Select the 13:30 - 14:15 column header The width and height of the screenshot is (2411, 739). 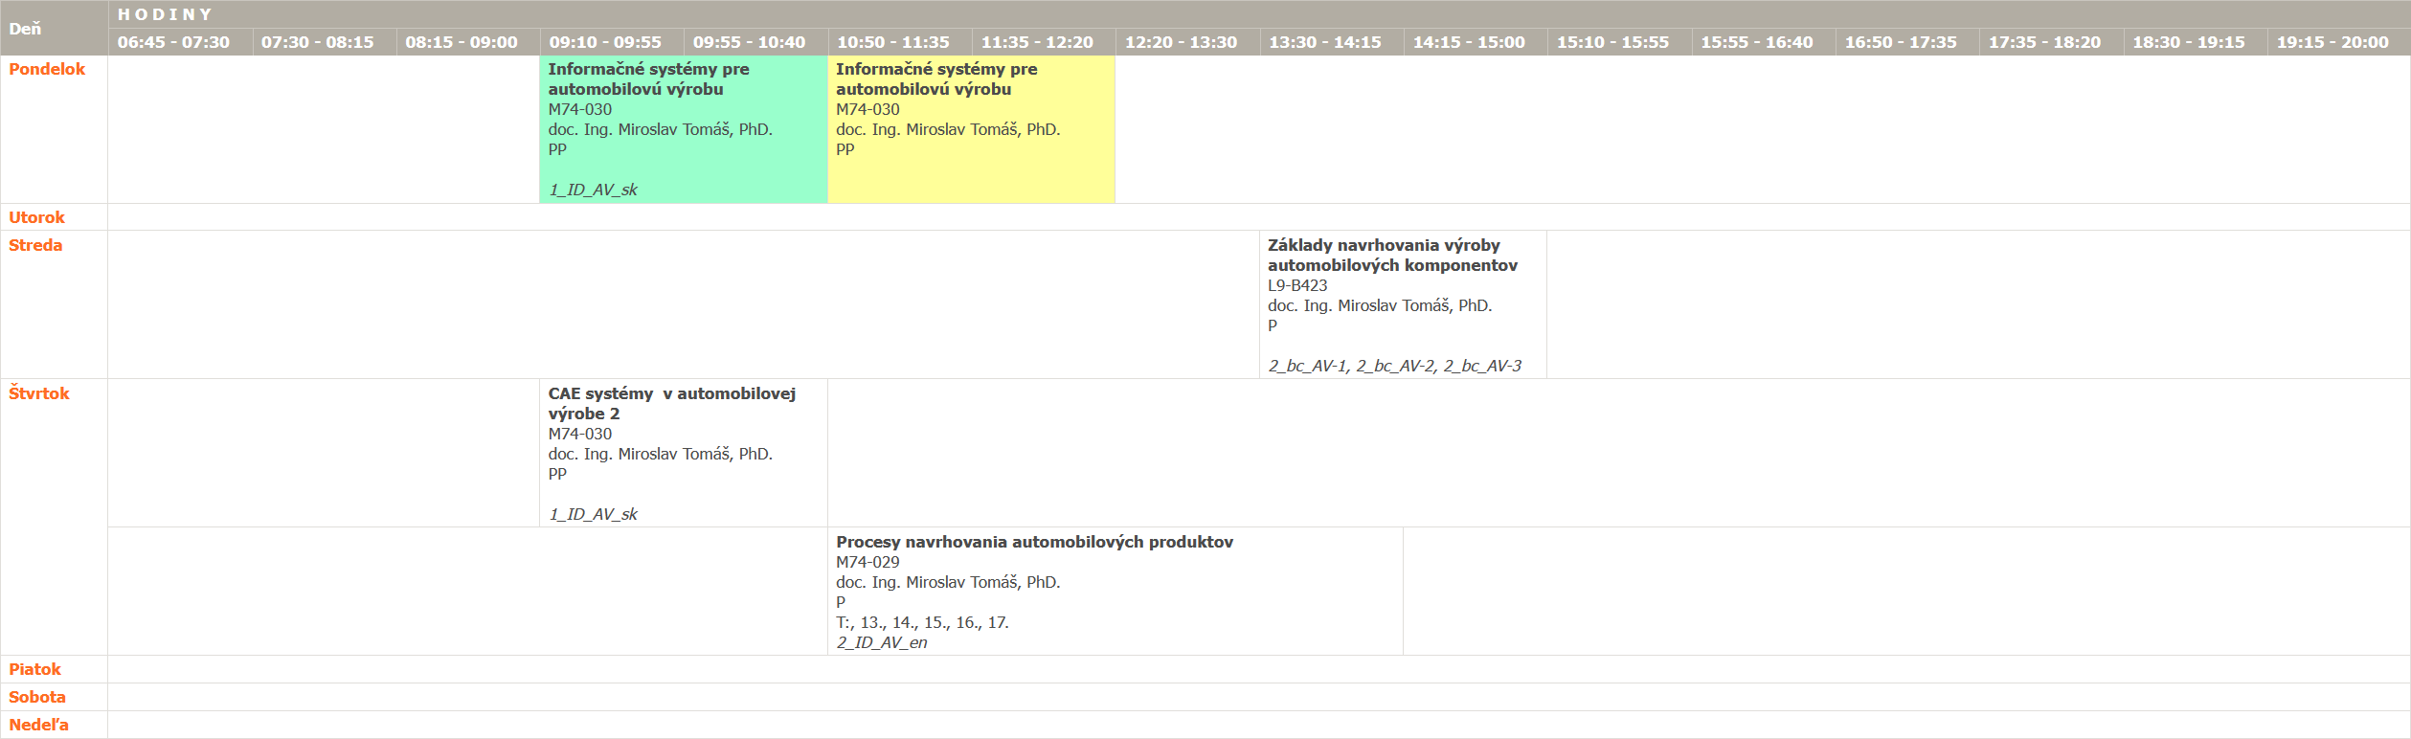[x=1325, y=42]
